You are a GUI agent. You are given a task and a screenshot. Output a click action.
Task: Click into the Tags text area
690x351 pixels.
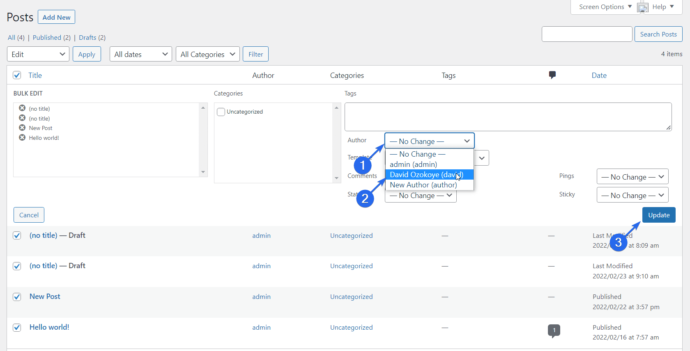(508, 117)
